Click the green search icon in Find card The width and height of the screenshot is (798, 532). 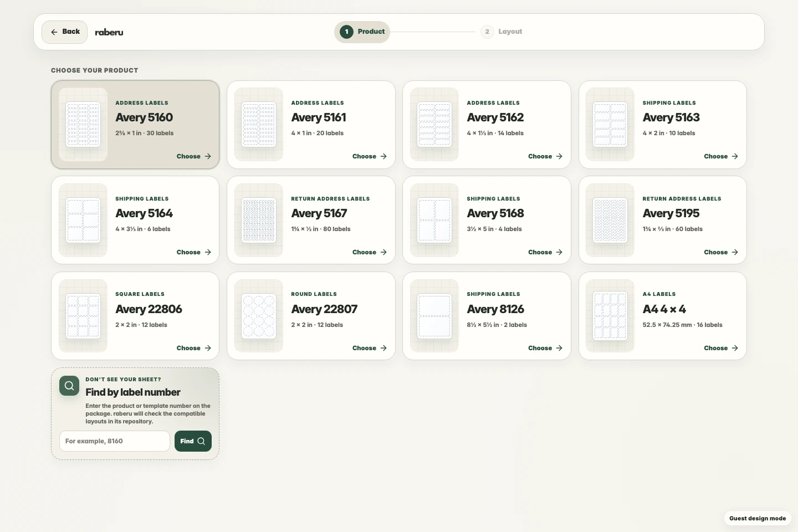[69, 386]
